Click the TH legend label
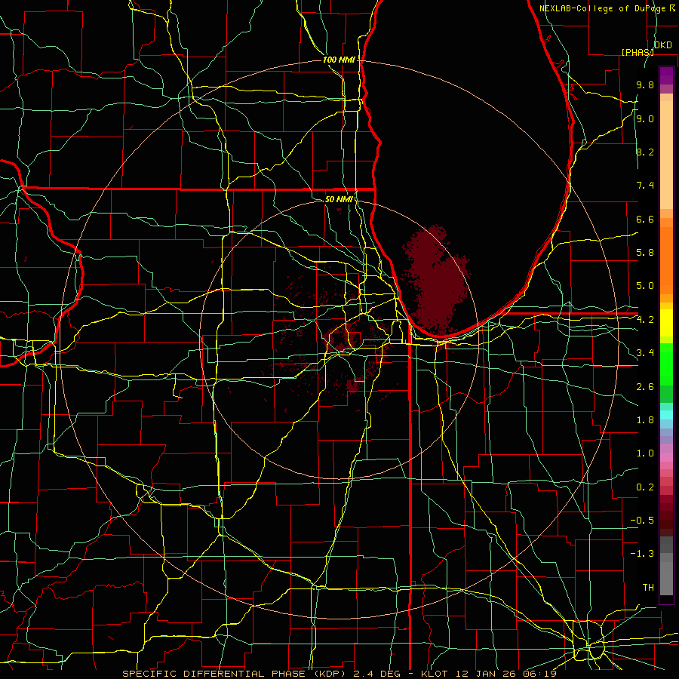Screen dimensions: 679x679 [x=648, y=588]
